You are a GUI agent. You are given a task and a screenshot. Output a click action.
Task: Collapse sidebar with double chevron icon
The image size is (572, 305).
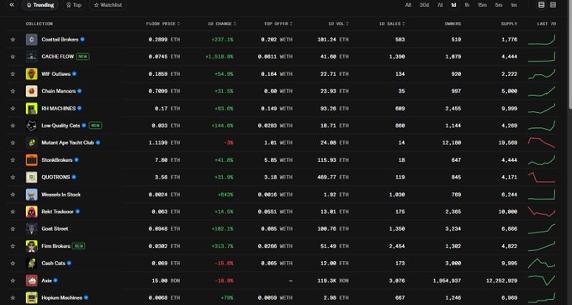(12, 5)
